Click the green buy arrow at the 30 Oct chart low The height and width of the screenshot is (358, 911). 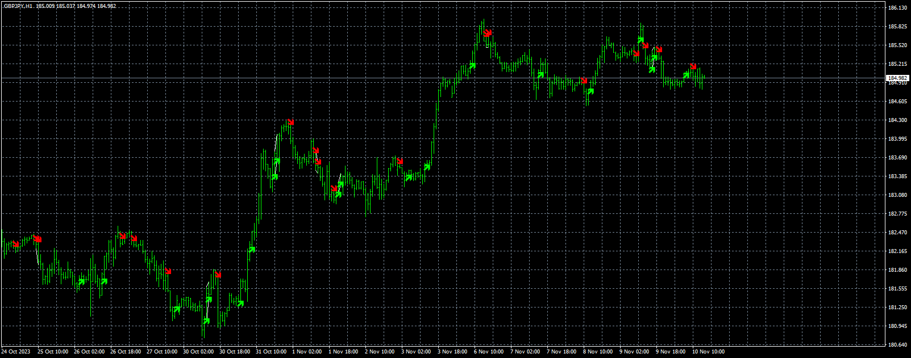(x=206, y=321)
